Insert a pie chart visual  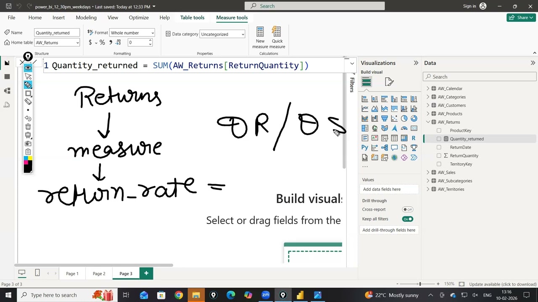click(404, 118)
